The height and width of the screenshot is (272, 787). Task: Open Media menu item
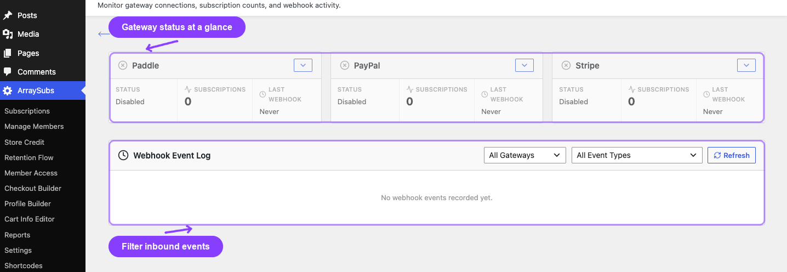pyautogui.click(x=43, y=34)
